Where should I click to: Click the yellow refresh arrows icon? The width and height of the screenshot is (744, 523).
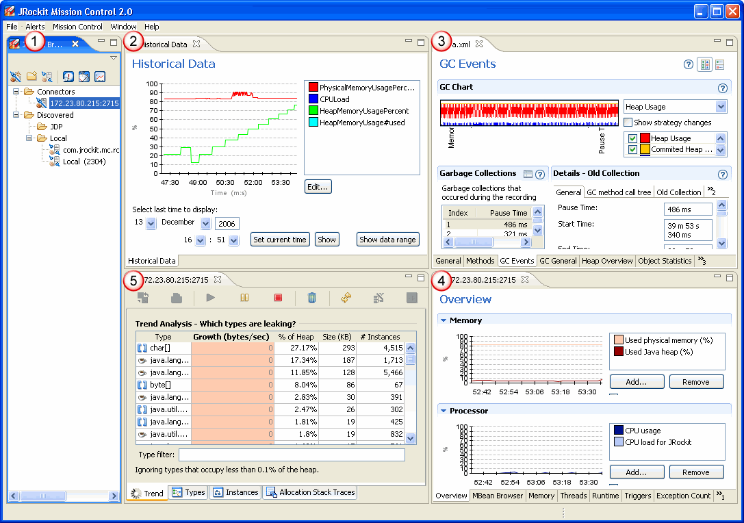[346, 298]
